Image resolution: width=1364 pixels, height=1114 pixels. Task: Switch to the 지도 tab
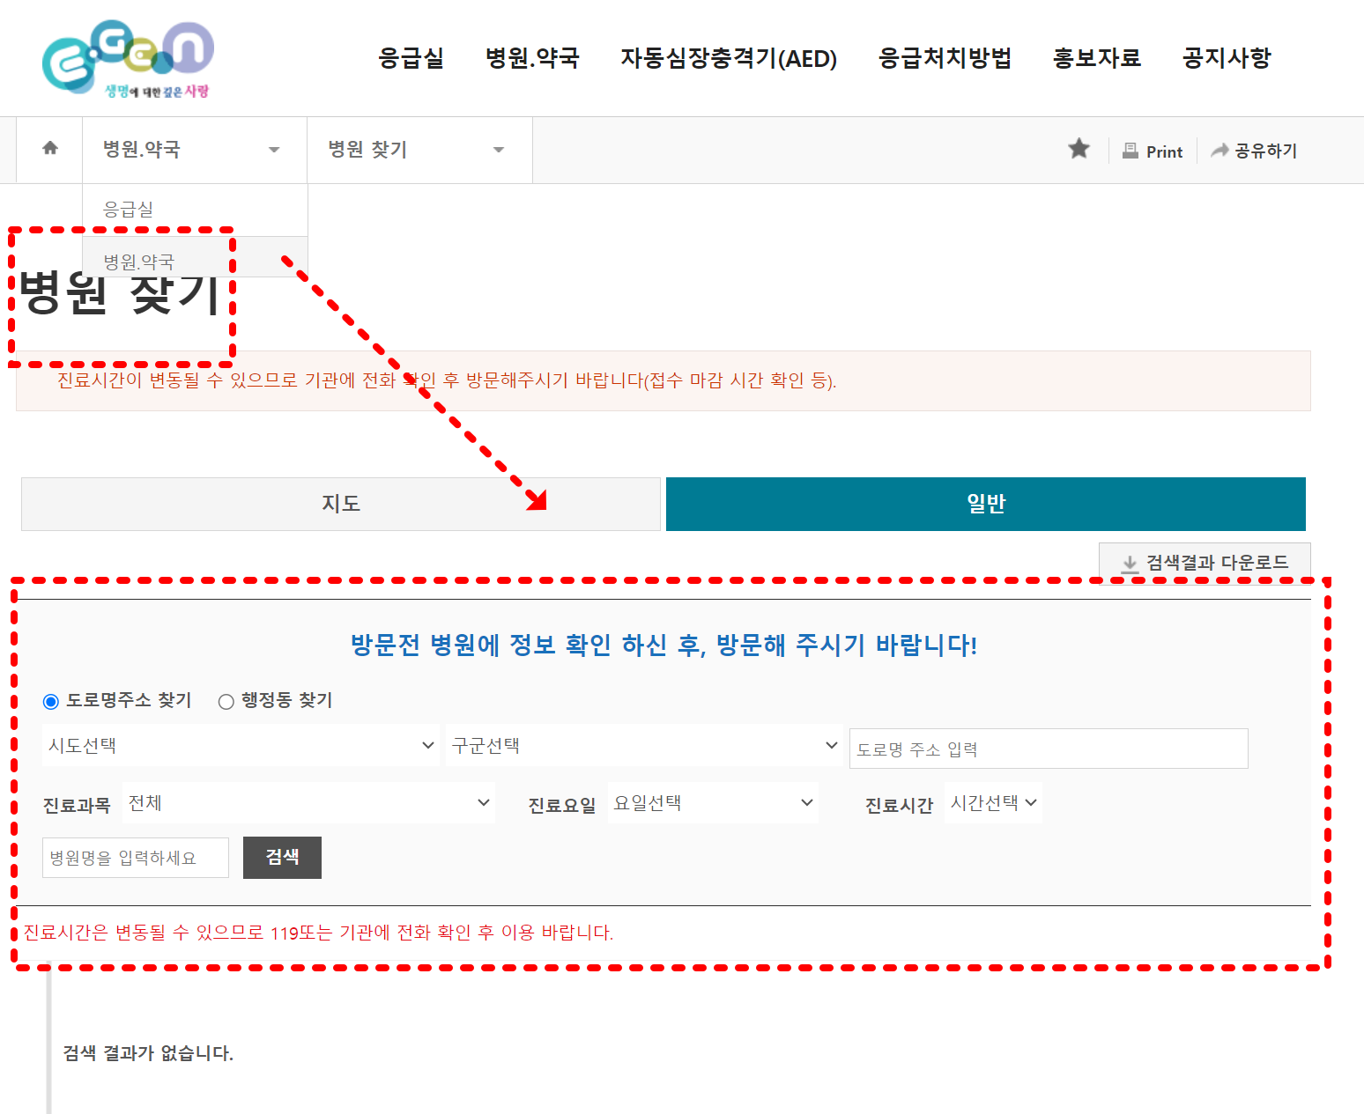click(x=341, y=504)
